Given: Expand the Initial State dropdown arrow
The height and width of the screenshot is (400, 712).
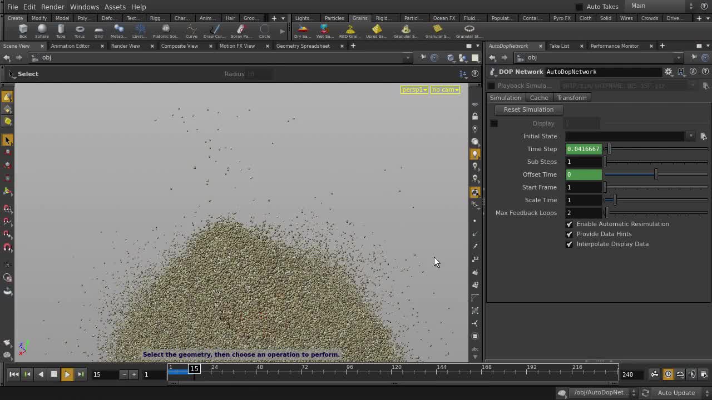Looking at the screenshot, I should pyautogui.click(x=691, y=136).
